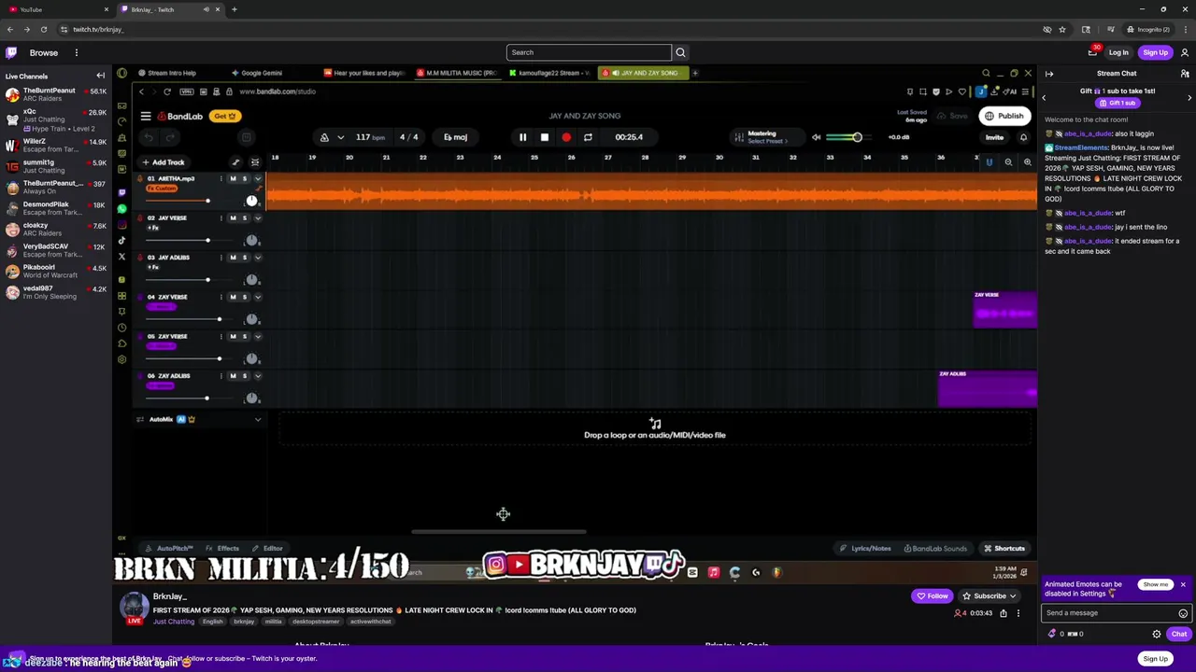Open Fx Custom on ARETHA.mp3 track
The height and width of the screenshot is (672, 1196).
point(162,189)
